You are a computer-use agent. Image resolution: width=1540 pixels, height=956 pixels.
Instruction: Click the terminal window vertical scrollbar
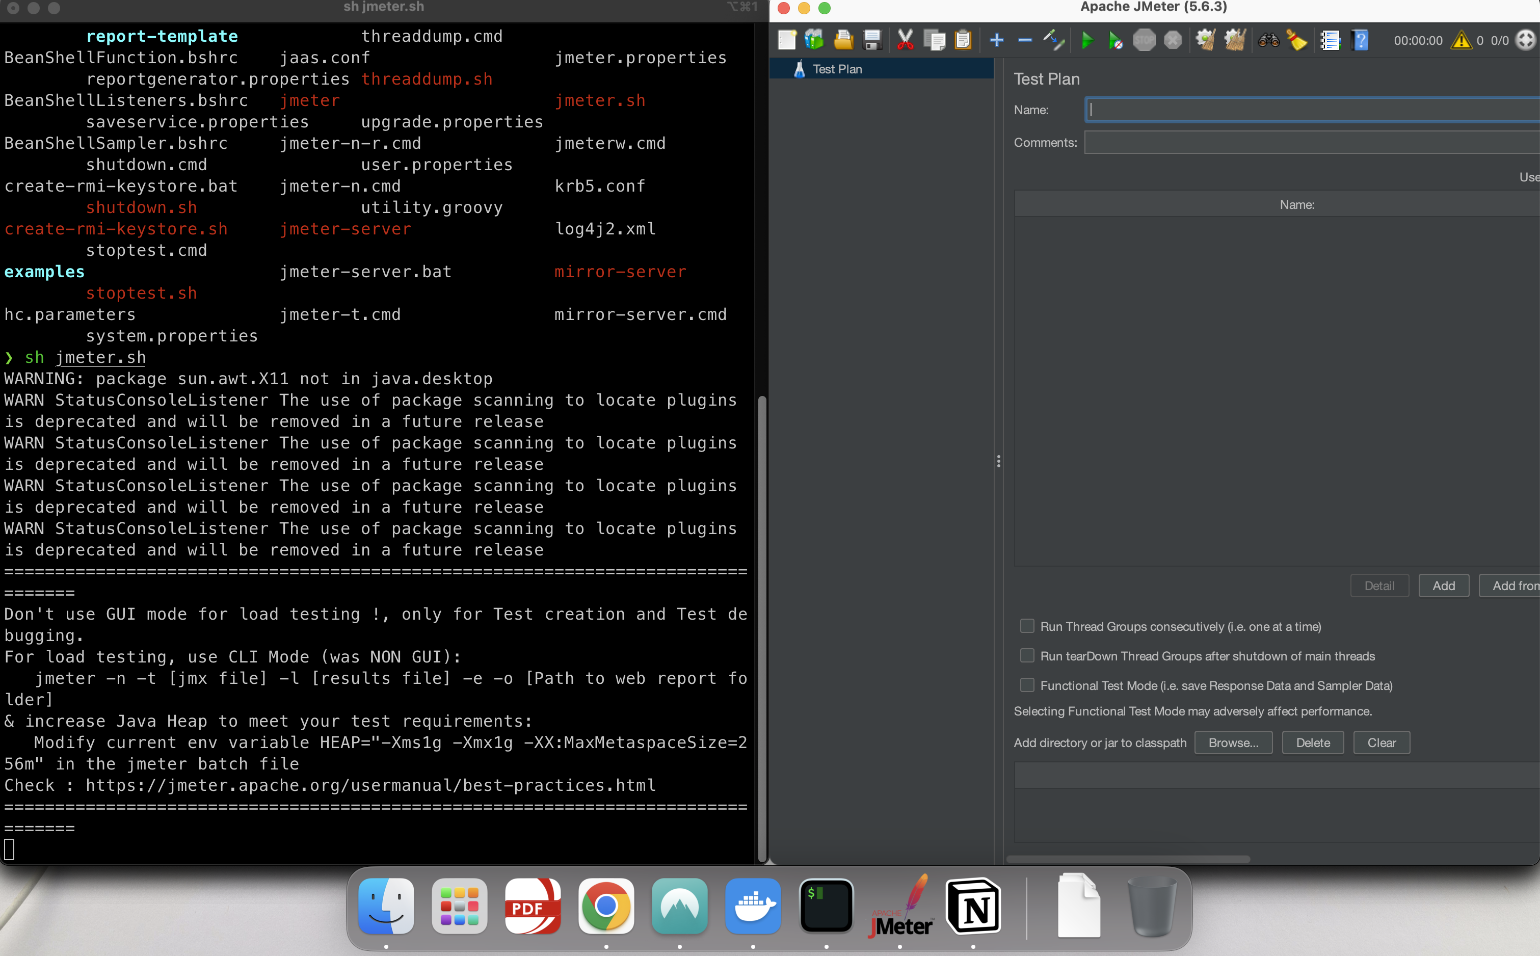point(762,629)
